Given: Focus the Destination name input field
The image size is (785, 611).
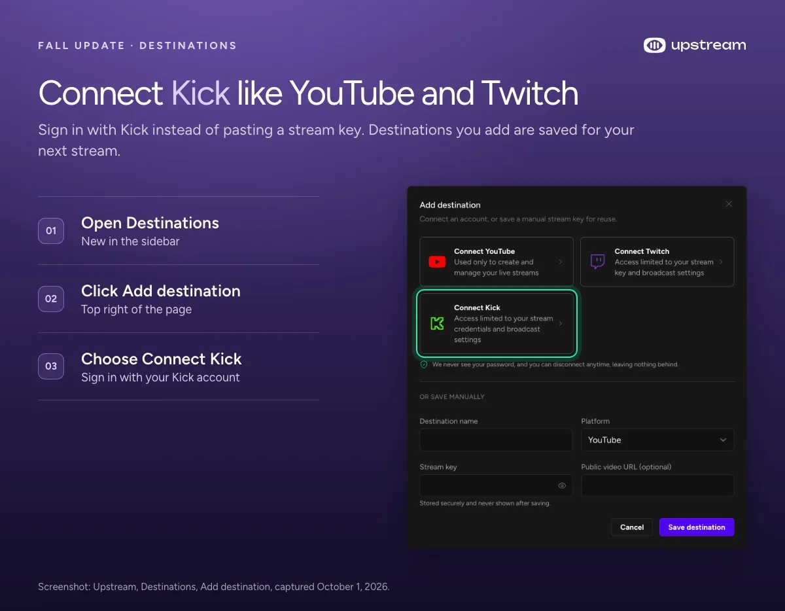Looking at the screenshot, I should point(496,440).
